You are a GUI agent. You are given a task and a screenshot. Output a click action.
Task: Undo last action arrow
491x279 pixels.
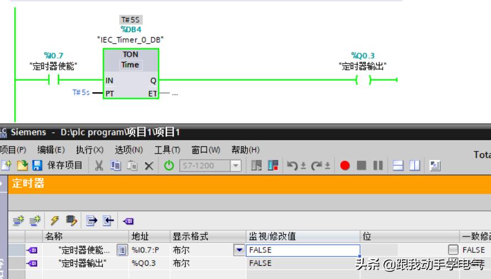coord(292,165)
